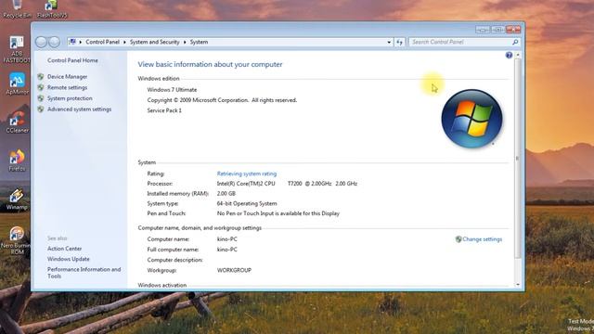Screen dimensions: 594x334
Task: Expand the chevron before Control Panel breadcrumb
Action: 81,42
